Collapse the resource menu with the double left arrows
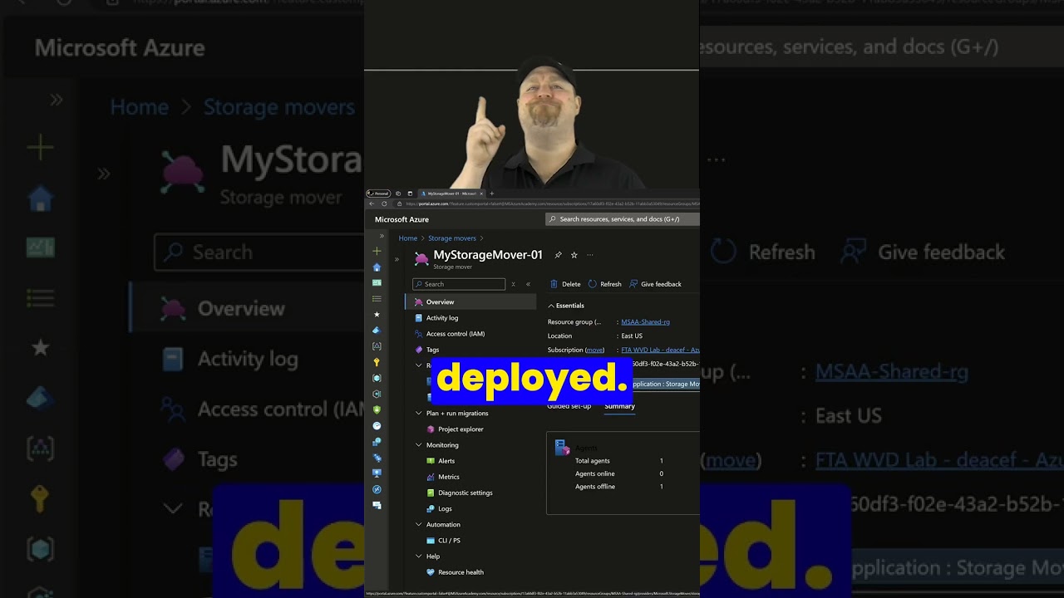The height and width of the screenshot is (598, 1064). (528, 284)
